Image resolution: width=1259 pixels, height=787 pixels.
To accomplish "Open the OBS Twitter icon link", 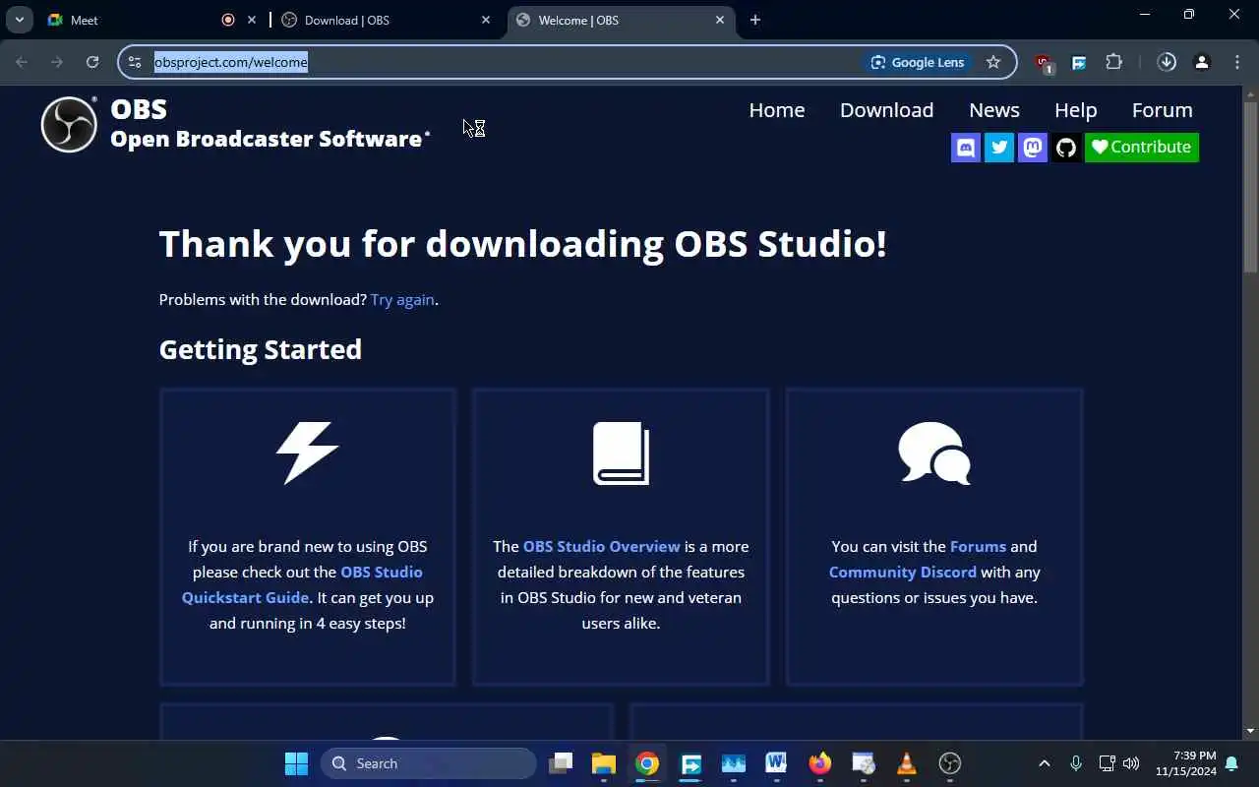I will [999, 148].
